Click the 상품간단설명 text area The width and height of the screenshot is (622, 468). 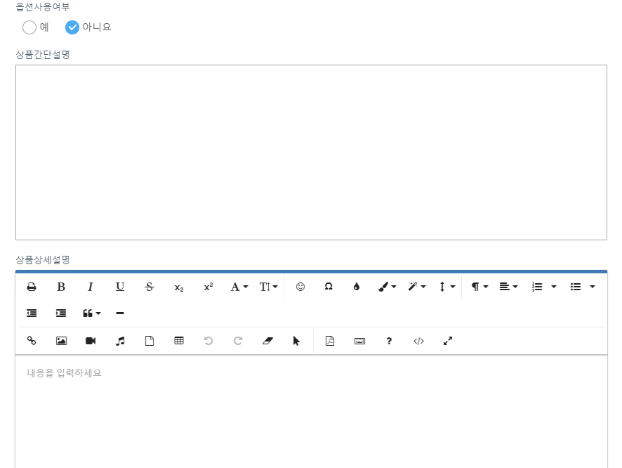tap(311, 152)
